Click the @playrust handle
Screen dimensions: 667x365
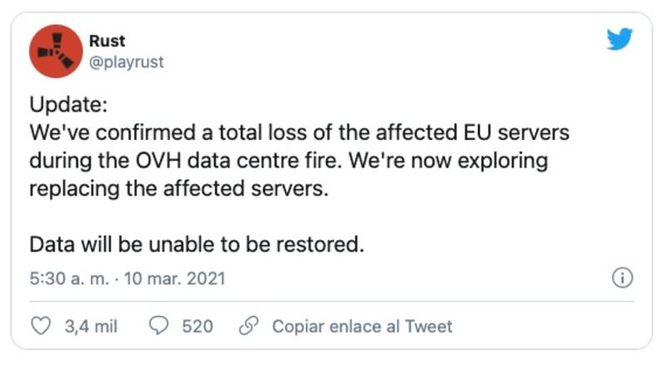[x=126, y=62]
